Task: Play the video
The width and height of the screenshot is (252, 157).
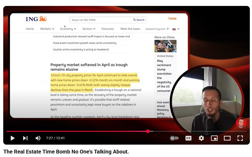Action: (12, 138)
